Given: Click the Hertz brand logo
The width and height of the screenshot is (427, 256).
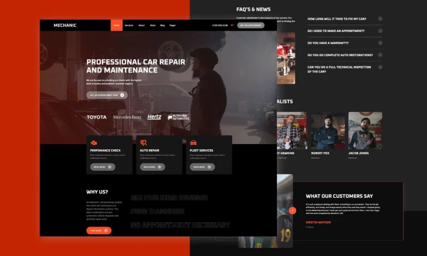Looking at the screenshot, I should click(x=154, y=117).
